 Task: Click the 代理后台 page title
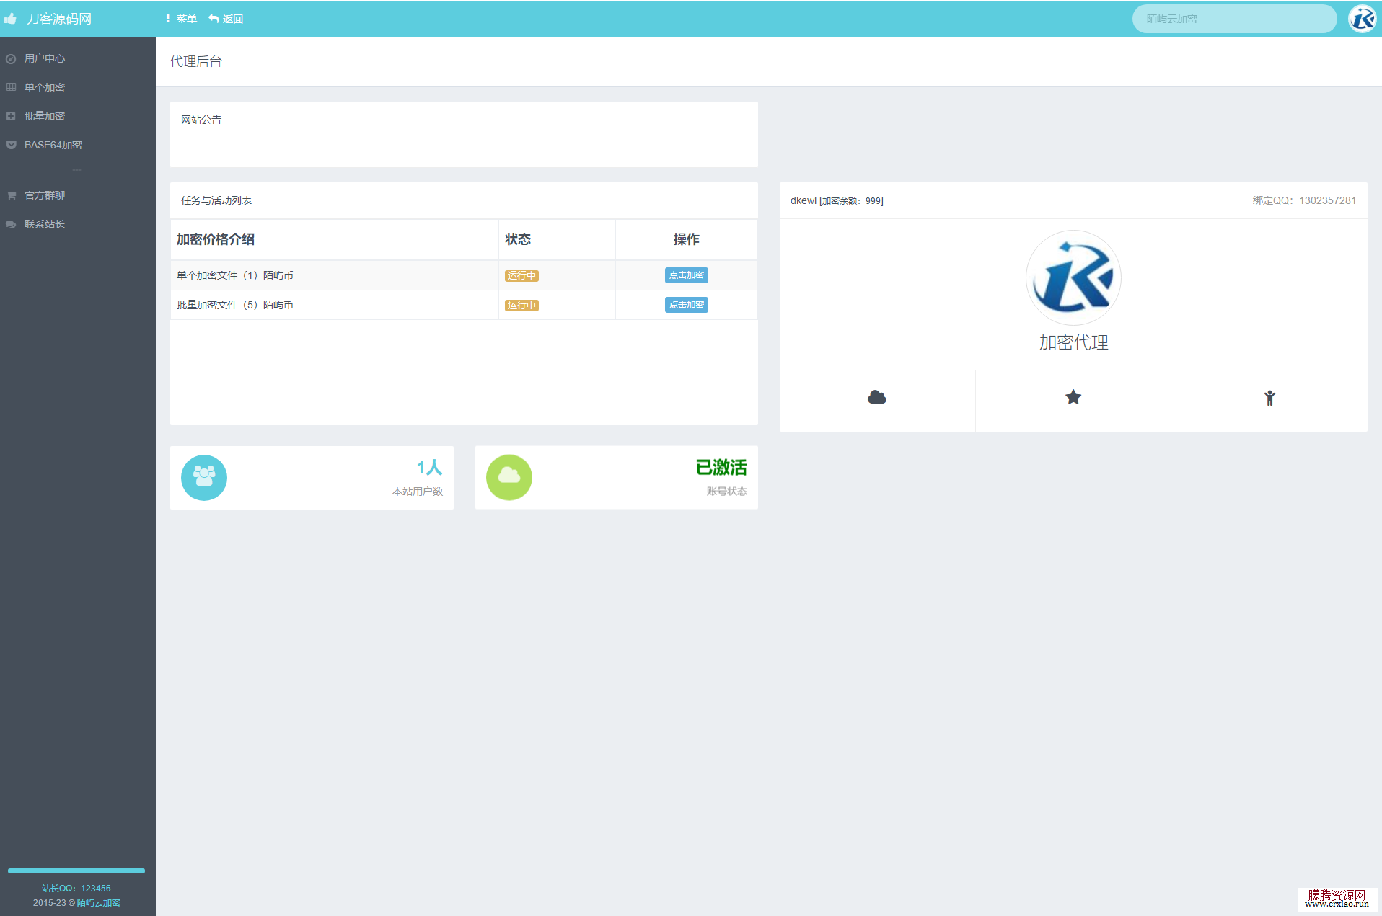pos(196,61)
